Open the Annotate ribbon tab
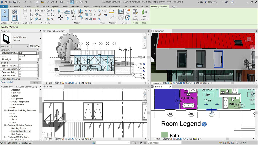Viewport: 258px width, 145px height. (x=75, y=7)
